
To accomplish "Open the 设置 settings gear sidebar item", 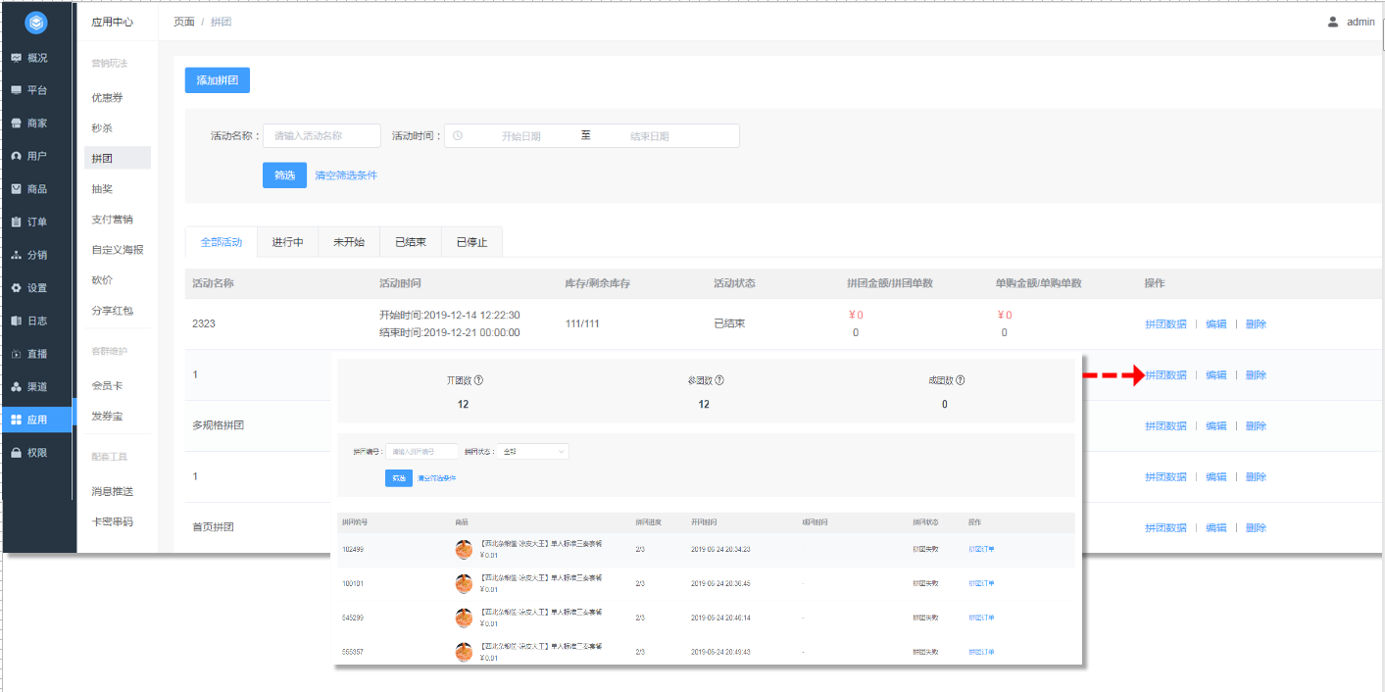I will coord(37,288).
